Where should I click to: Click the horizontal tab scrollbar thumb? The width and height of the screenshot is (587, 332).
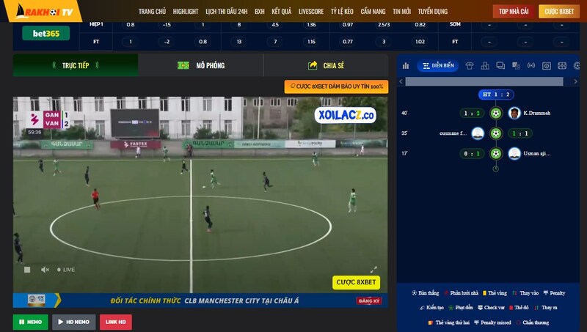(484, 81)
